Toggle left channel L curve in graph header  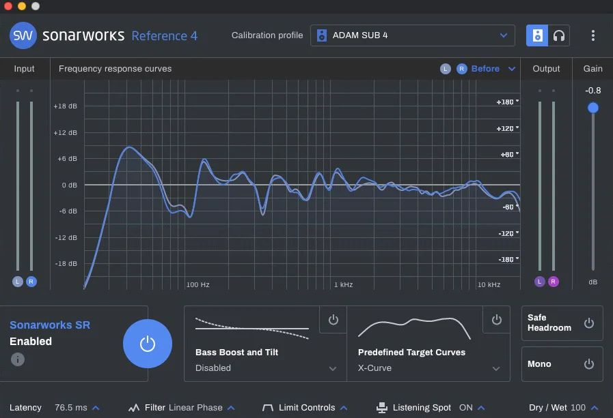tap(446, 69)
